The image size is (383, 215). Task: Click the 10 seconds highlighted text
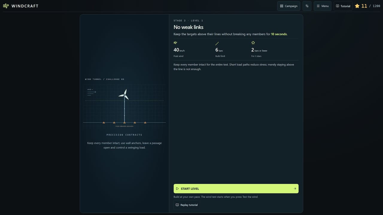279,34
